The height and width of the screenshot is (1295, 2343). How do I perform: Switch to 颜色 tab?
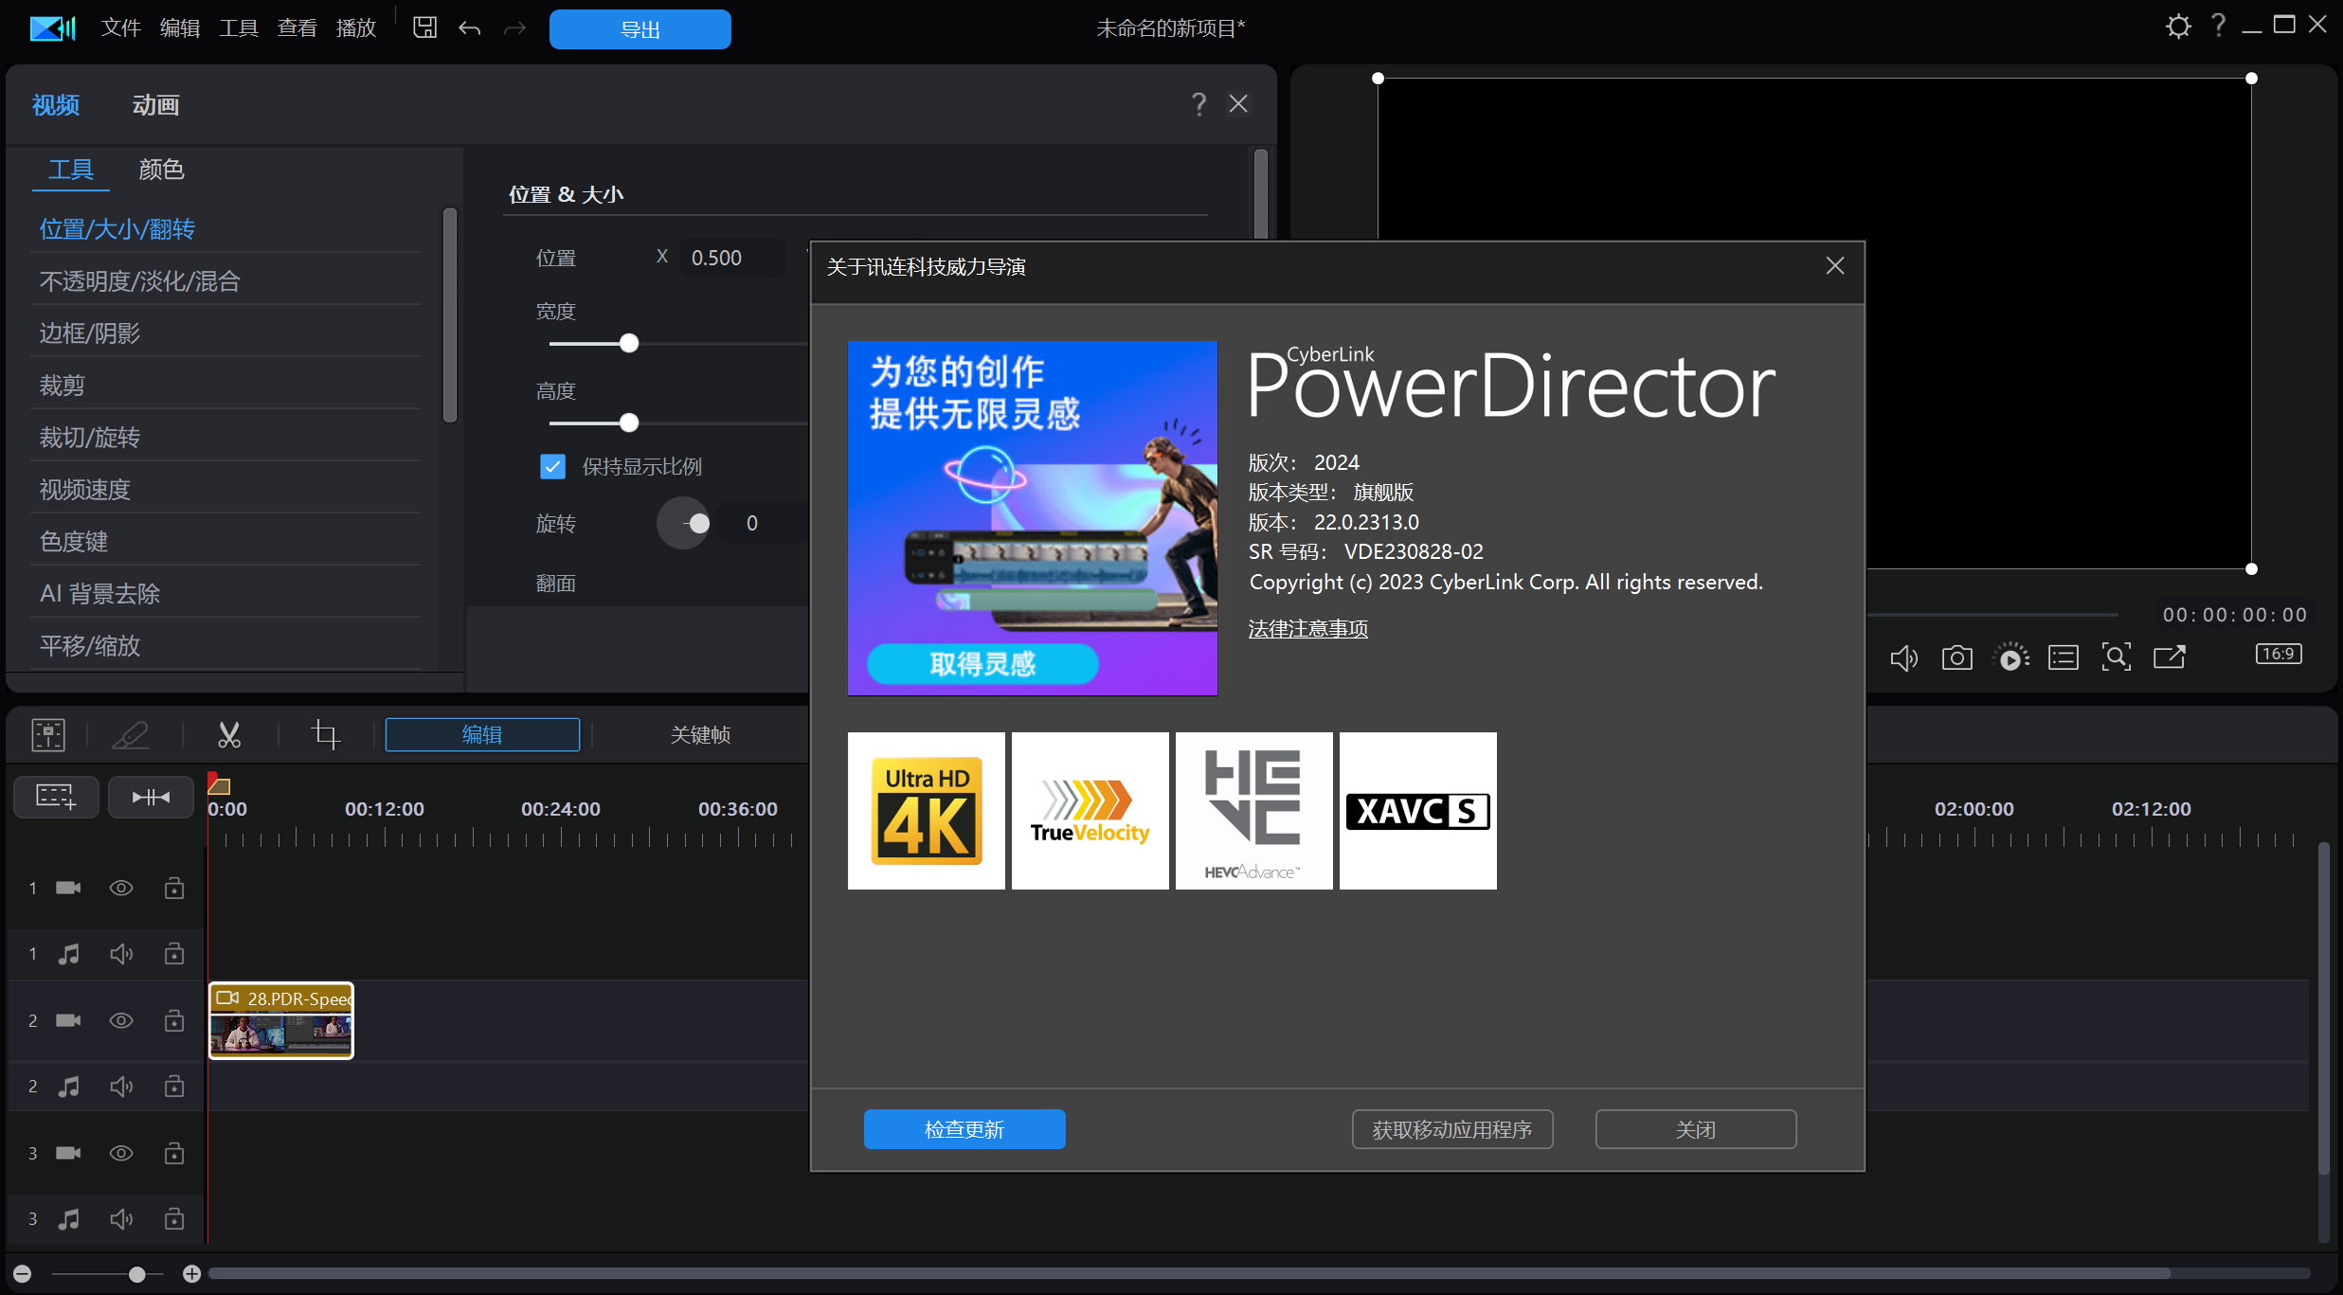coord(159,168)
